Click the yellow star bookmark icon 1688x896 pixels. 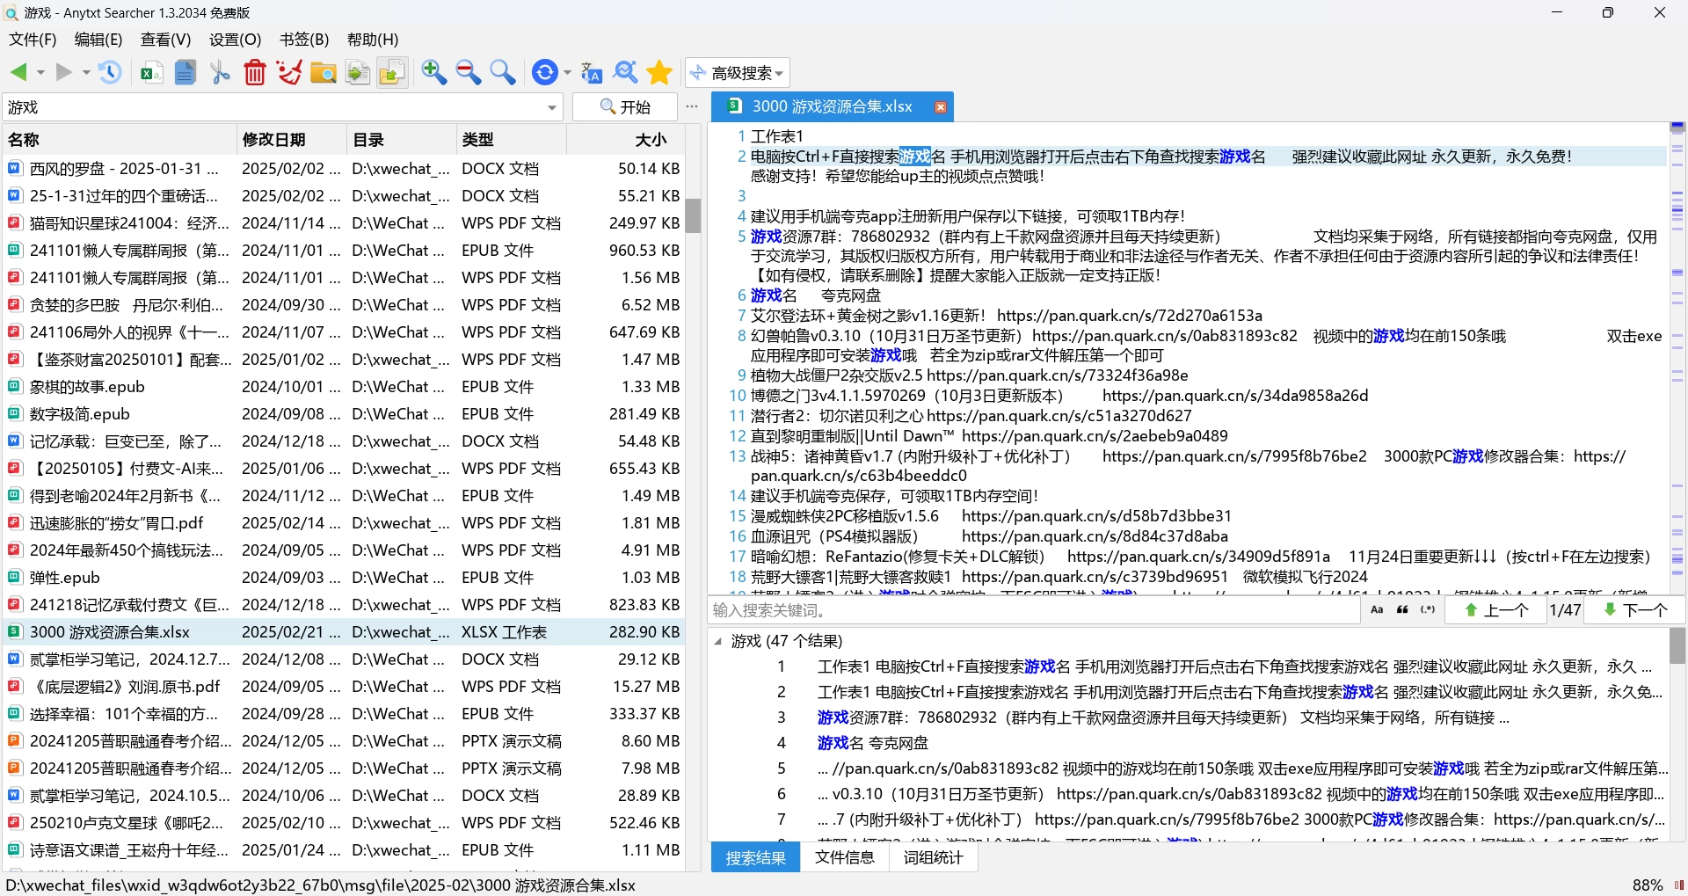[x=659, y=73]
